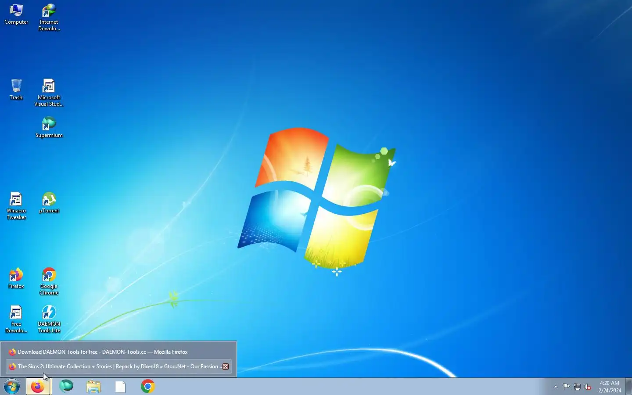Open the clock showing 4:20 AM

tap(610, 387)
